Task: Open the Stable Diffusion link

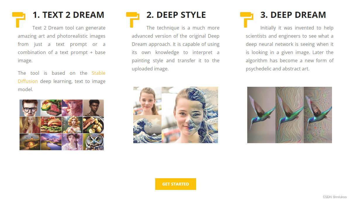Action: pos(62,77)
